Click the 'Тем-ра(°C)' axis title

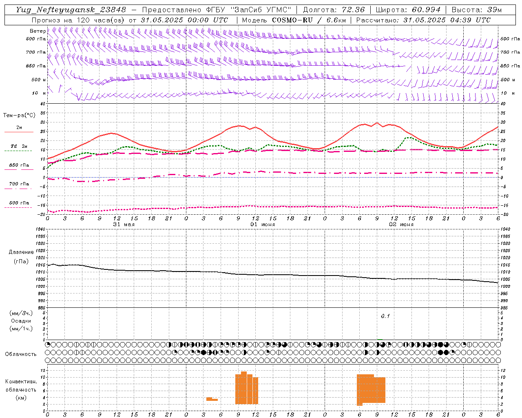click(x=19, y=116)
